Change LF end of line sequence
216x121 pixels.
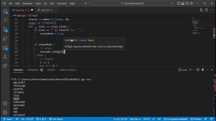point(154,119)
